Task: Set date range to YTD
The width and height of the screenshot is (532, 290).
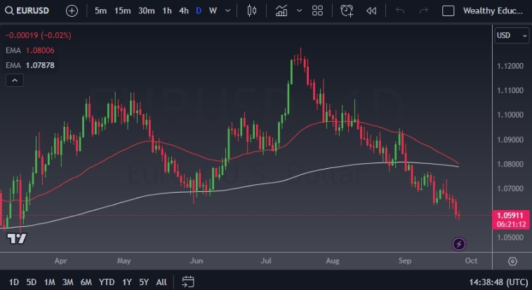Action: [107, 282]
